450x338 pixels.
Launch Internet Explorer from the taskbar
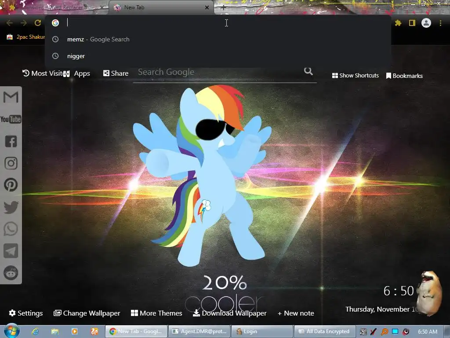[35, 331]
